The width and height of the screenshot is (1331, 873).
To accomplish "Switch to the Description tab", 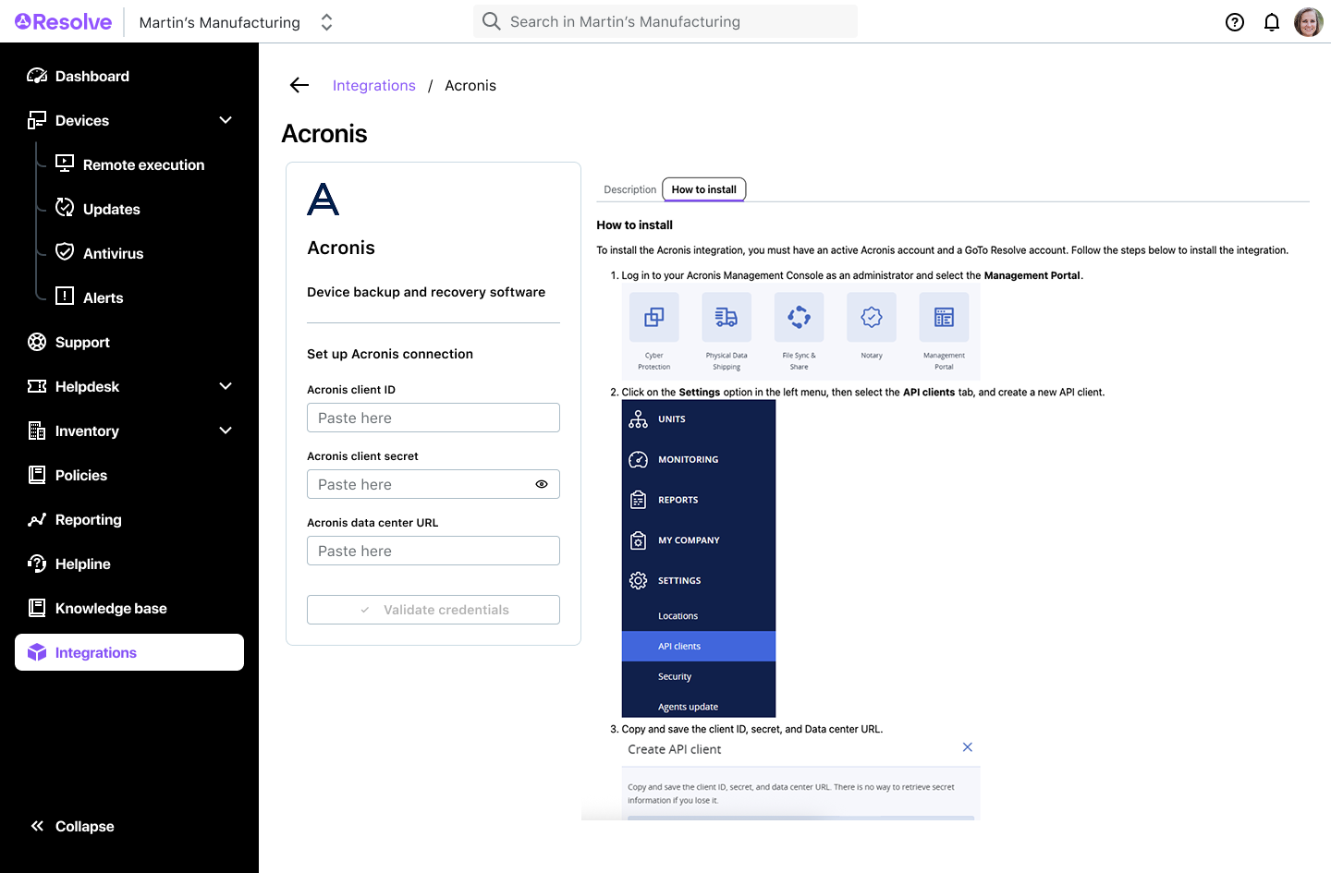I will (x=629, y=189).
